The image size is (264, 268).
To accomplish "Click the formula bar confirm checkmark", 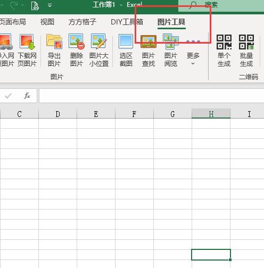I will [x=8, y=96].
